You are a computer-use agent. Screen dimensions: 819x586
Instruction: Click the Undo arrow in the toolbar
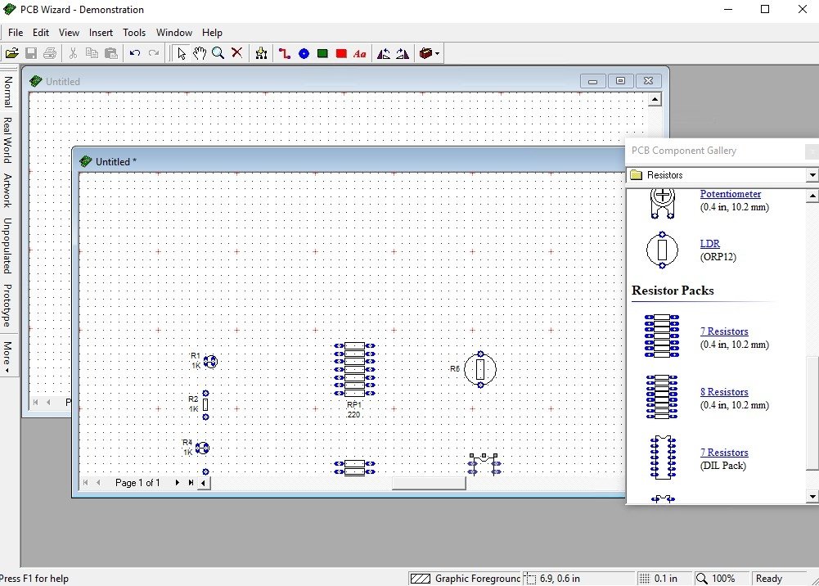point(135,53)
